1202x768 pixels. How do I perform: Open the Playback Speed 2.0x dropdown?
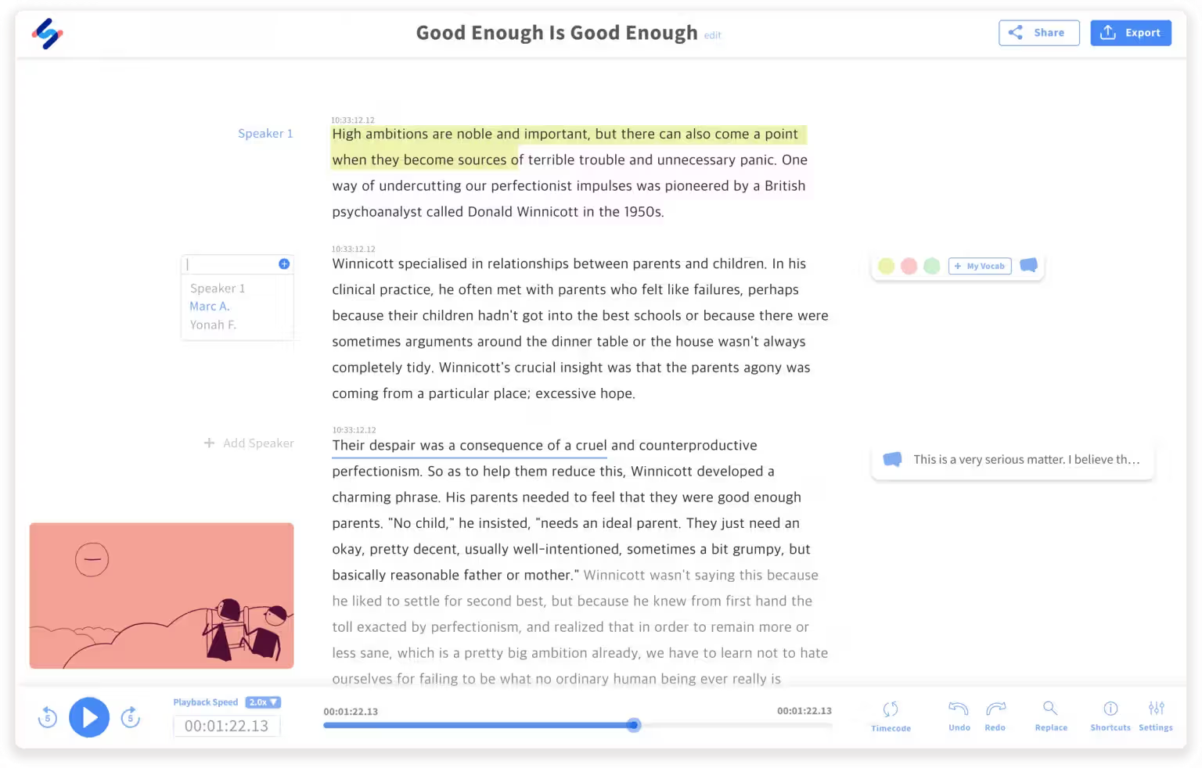[264, 702]
